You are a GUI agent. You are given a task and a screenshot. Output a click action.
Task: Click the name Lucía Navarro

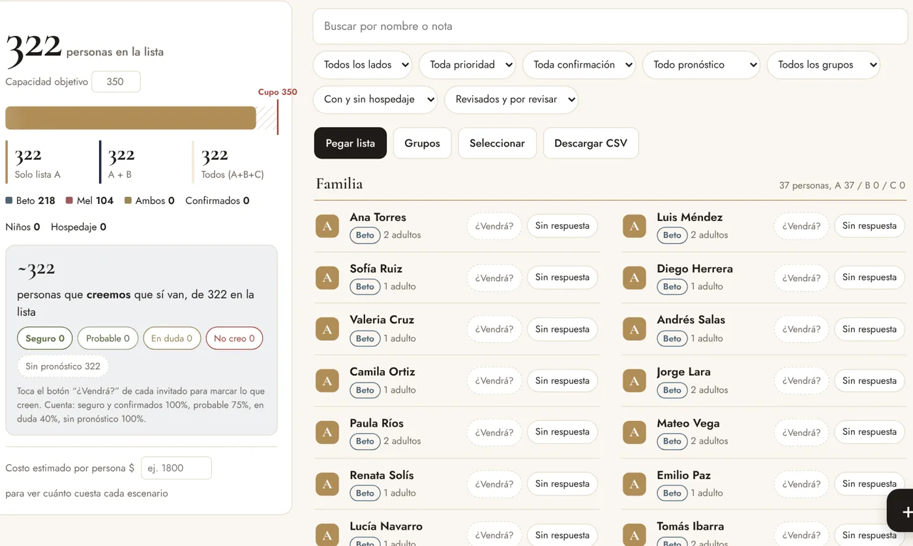[x=386, y=526]
